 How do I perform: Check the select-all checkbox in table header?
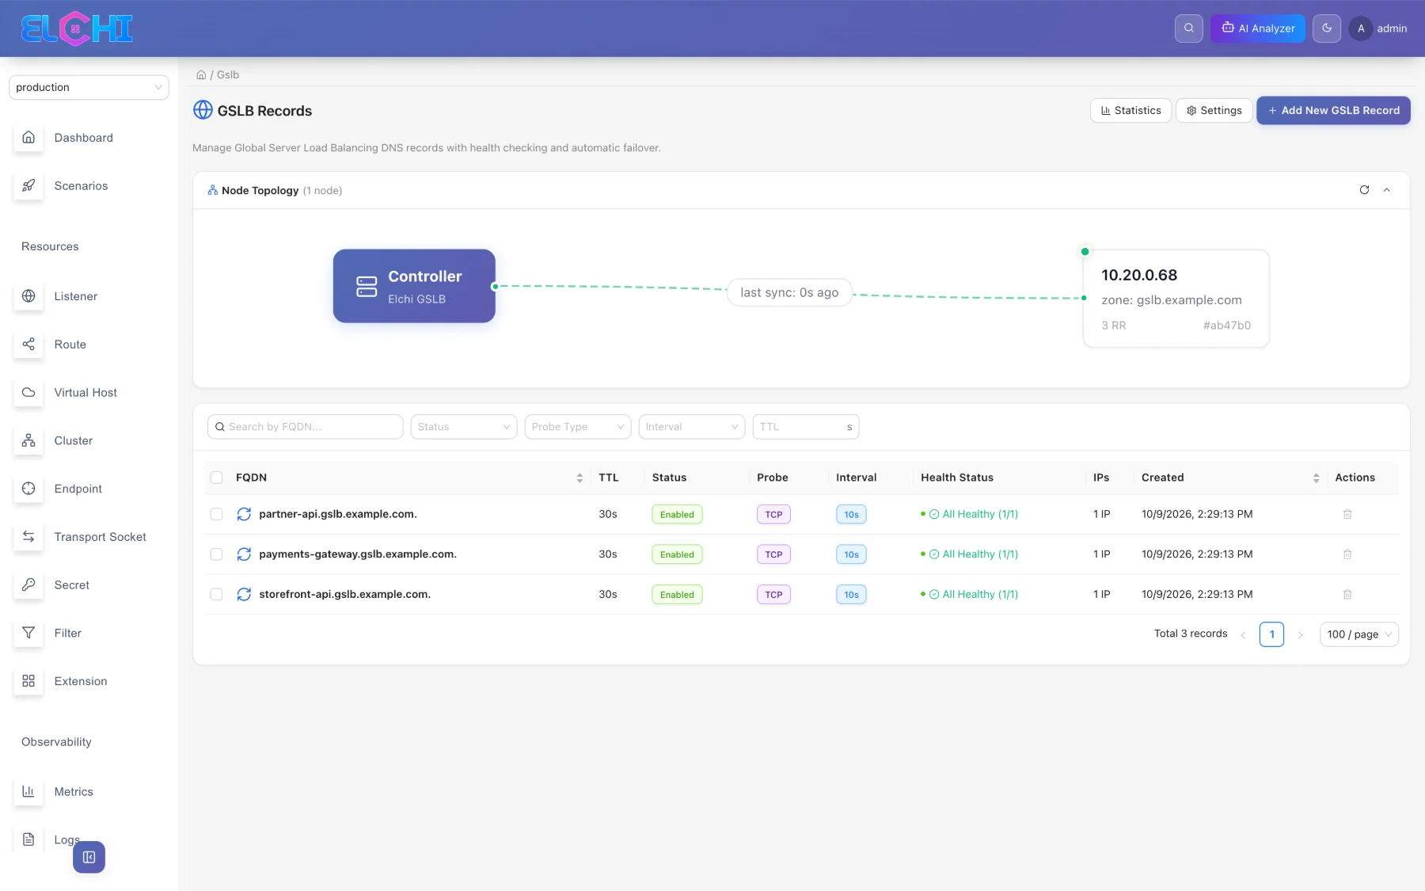216,478
